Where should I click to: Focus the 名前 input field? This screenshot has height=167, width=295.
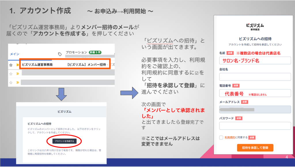(x=255, y=60)
